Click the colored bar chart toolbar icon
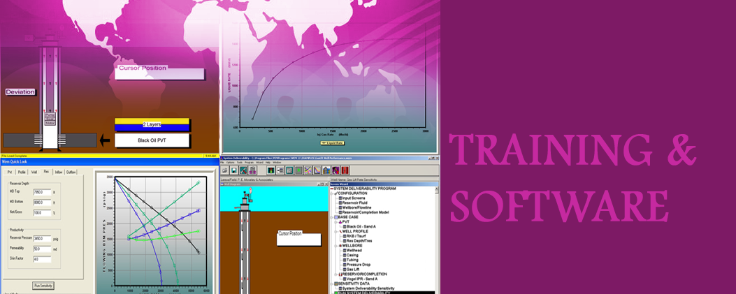Viewport: 736px width, 294px height. point(326,170)
